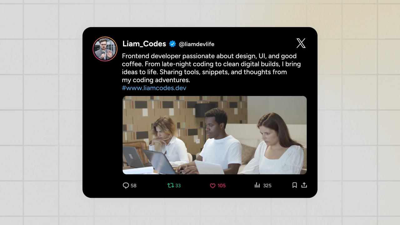Viewport: 400px width, 225px height.
Task: Open the attached photo of coworkers
Action: click(x=215, y=135)
